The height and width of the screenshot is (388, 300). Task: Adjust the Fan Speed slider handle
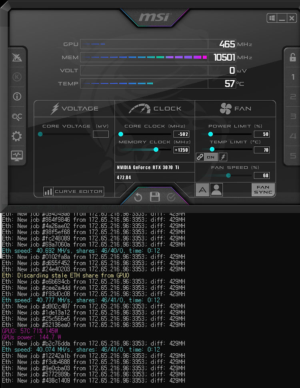pos(228,175)
